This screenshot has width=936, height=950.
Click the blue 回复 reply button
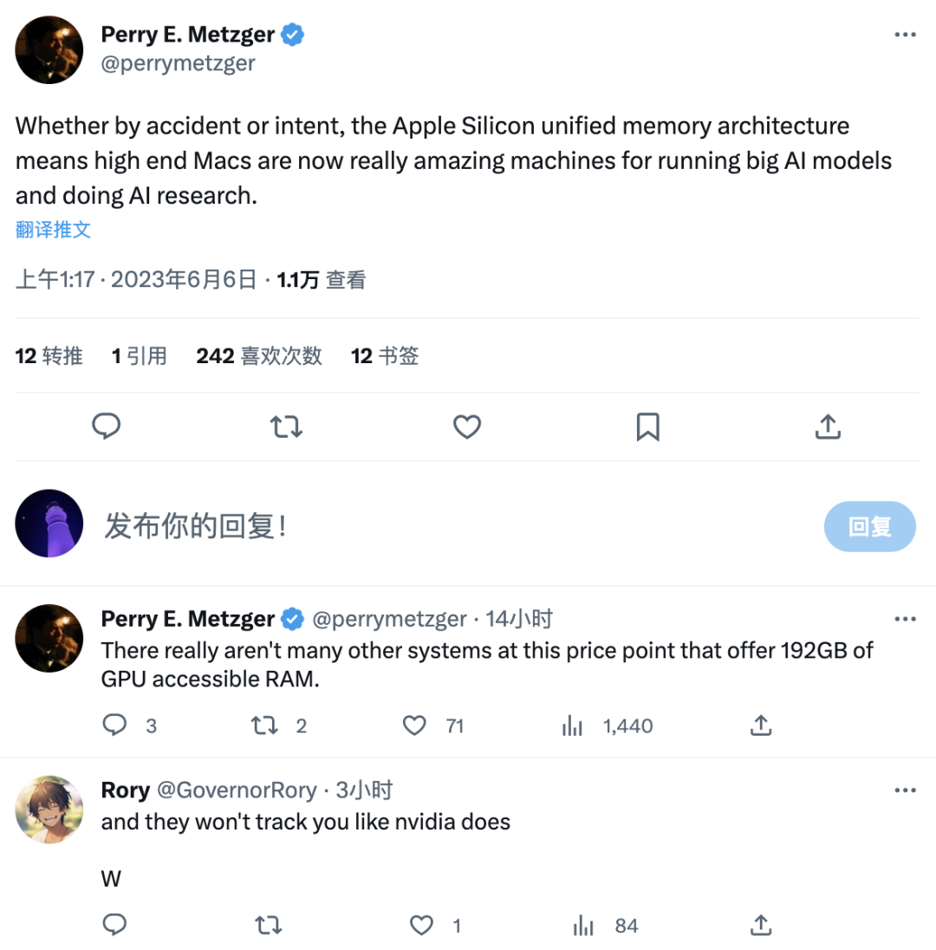coord(869,526)
